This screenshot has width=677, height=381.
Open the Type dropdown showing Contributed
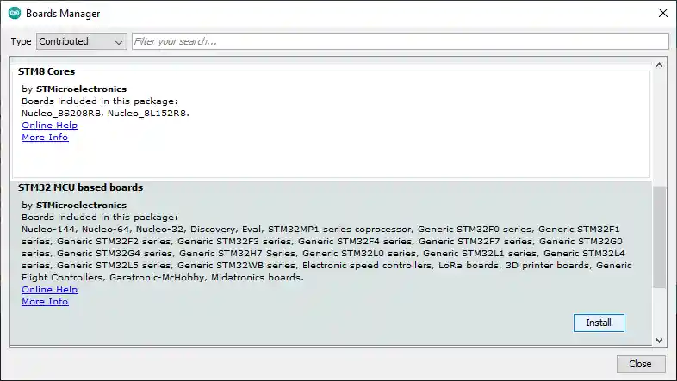[x=82, y=41]
